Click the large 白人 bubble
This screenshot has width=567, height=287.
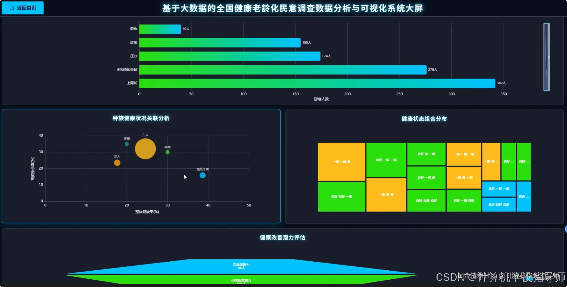145,149
